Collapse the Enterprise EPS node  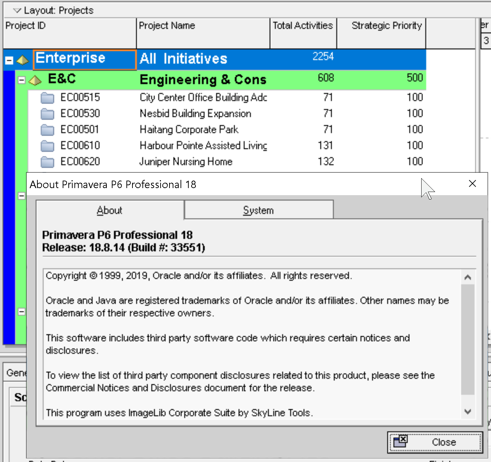coord(9,61)
